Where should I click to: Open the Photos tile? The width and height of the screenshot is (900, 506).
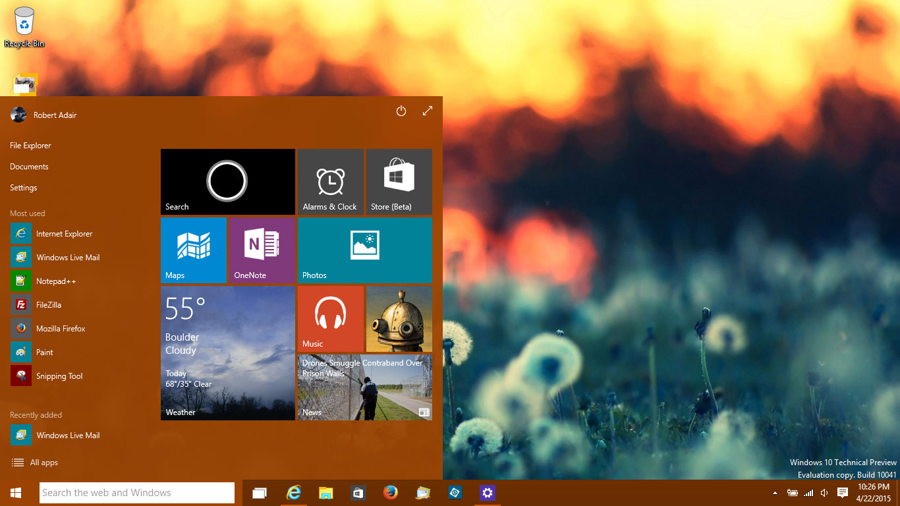click(365, 250)
